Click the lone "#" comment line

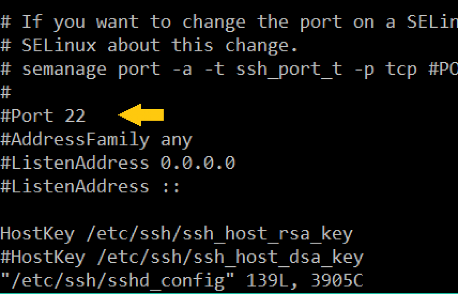[5, 92]
